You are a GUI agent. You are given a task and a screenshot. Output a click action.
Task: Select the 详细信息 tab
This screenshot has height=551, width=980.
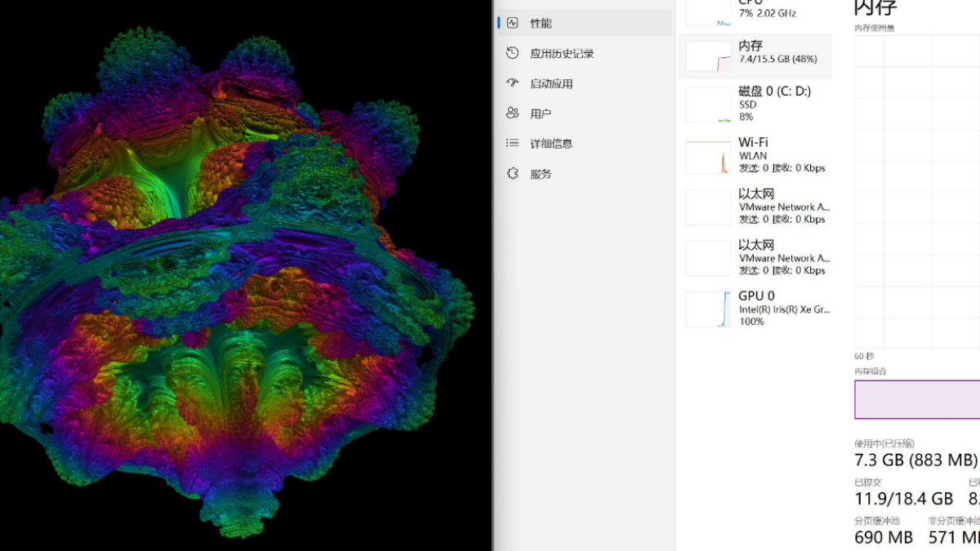point(551,144)
